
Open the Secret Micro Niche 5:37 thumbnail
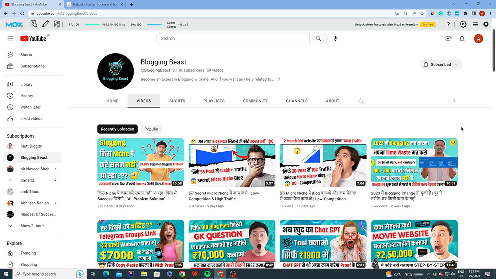232,162
